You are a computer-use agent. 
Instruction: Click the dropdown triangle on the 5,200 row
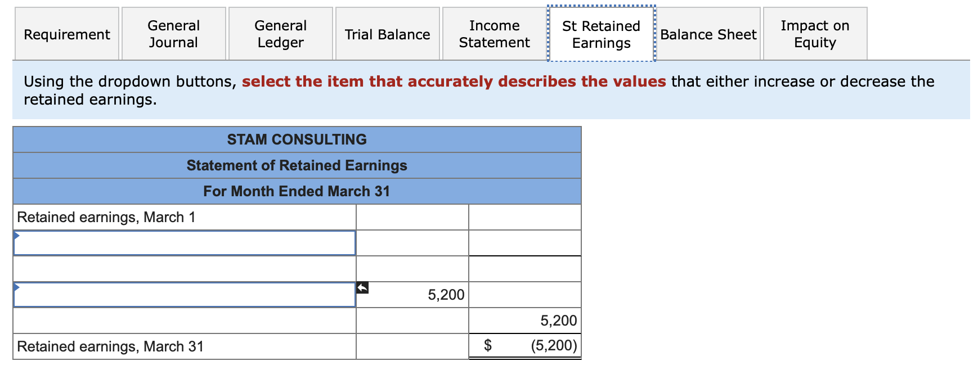tap(17, 287)
